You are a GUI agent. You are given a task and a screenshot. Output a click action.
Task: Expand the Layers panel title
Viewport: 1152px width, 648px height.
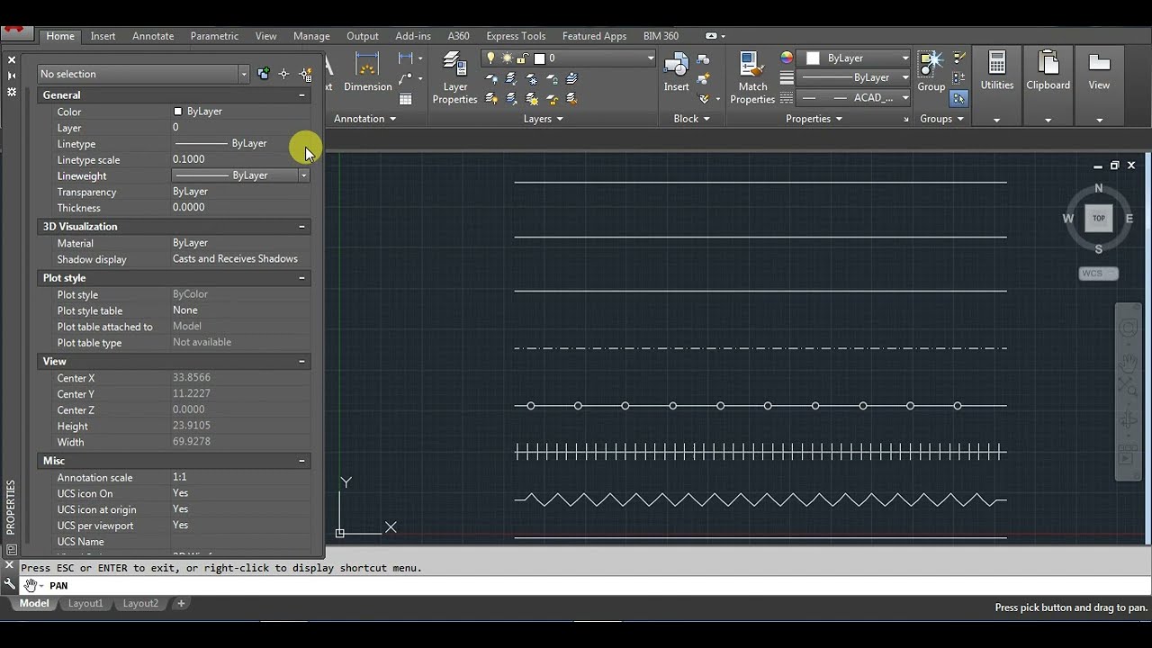[544, 119]
